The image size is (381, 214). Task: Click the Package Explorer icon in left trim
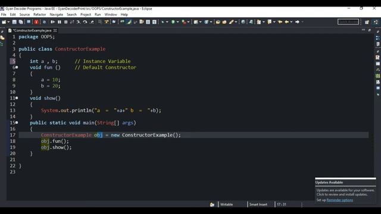point(2,37)
